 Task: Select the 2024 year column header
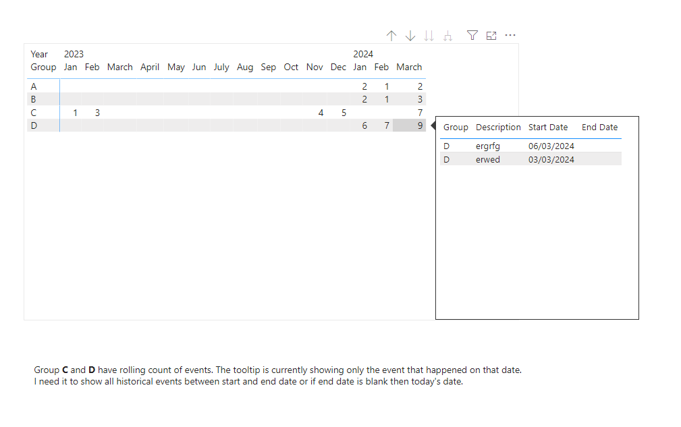coord(363,54)
